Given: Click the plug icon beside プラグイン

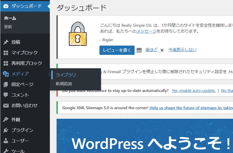Looking at the screenshot, I should (x=6, y=130).
